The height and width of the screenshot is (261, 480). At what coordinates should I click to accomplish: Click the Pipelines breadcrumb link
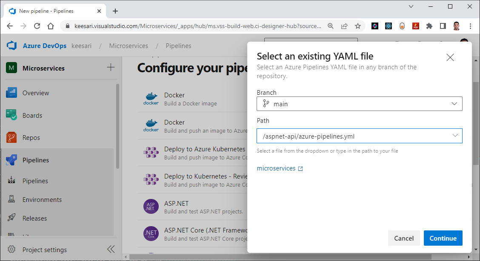[x=178, y=46]
